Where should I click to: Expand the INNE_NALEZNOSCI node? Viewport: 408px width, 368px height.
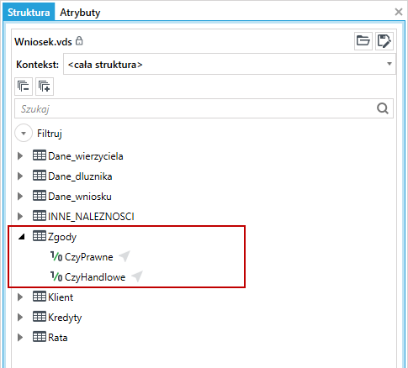pos(20,216)
